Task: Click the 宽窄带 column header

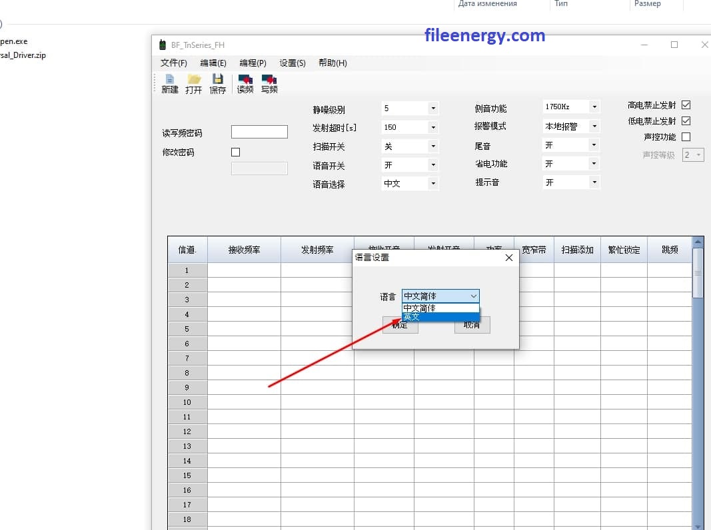Action: pyautogui.click(x=534, y=250)
